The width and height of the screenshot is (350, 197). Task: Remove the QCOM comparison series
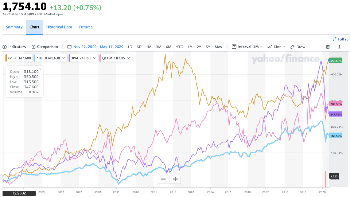point(129,58)
